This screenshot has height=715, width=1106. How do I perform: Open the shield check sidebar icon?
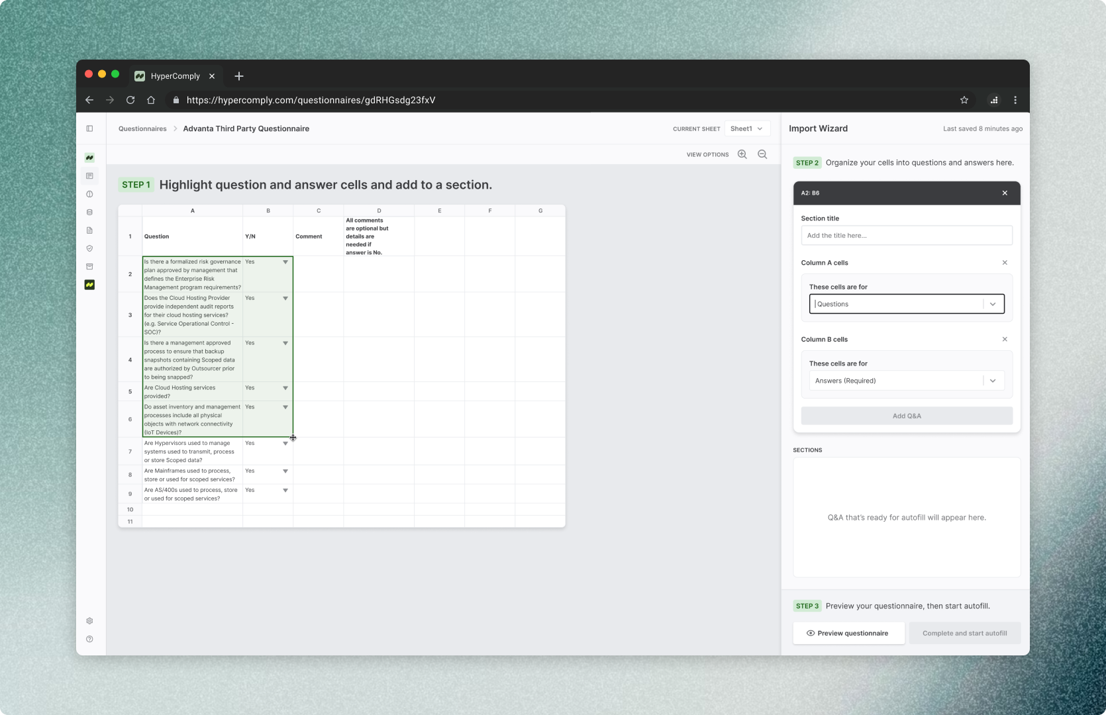pos(89,249)
